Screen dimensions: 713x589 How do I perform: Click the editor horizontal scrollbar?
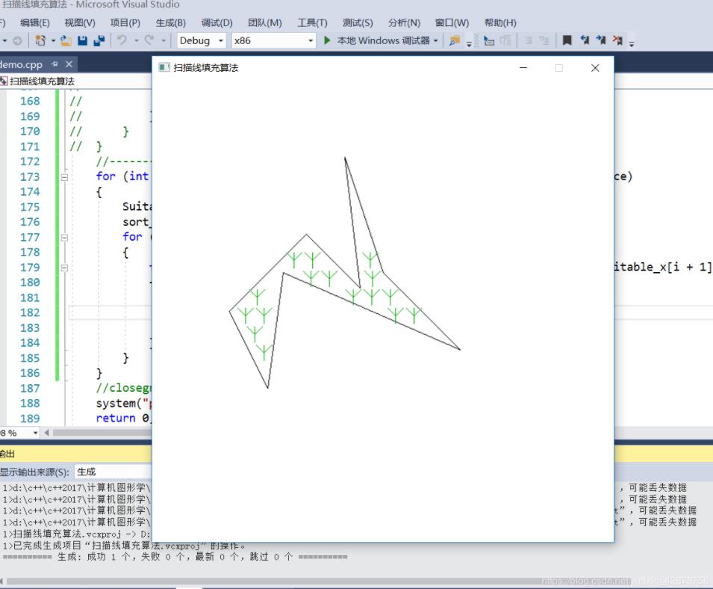[97, 433]
